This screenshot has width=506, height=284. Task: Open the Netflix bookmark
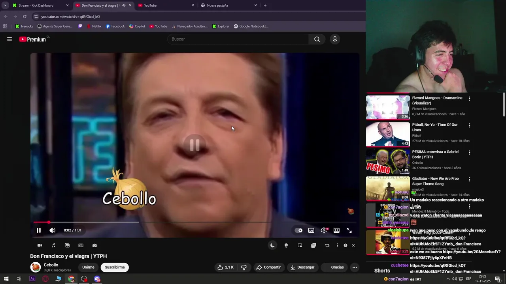point(94,26)
